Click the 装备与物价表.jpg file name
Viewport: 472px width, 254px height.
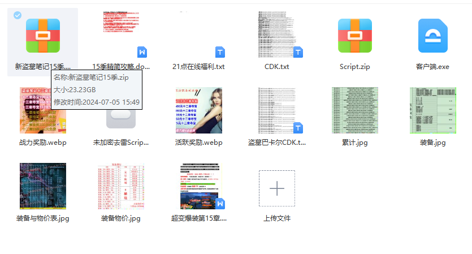click(x=43, y=218)
